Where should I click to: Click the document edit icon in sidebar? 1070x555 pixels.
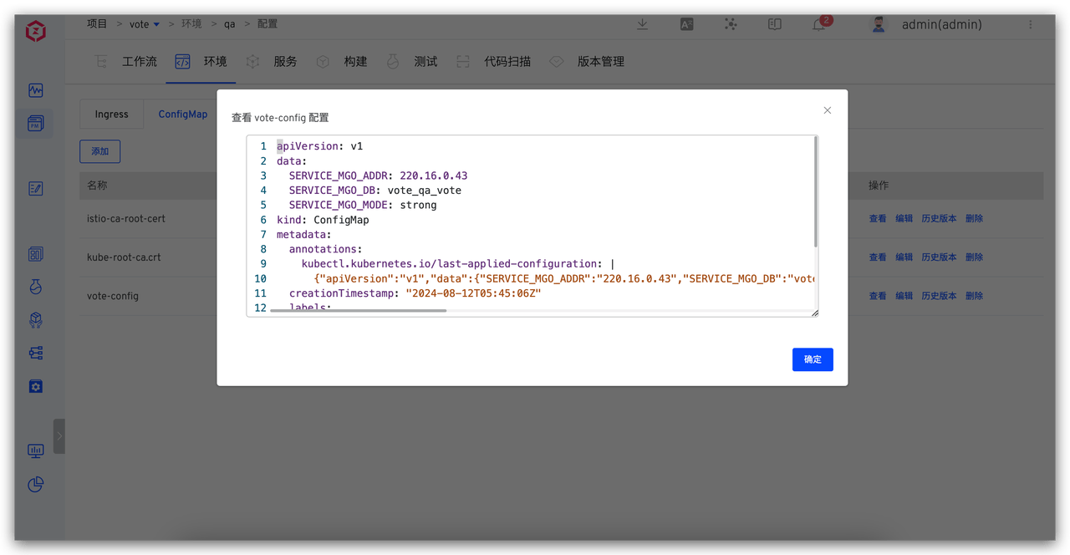tap(35, 188)
